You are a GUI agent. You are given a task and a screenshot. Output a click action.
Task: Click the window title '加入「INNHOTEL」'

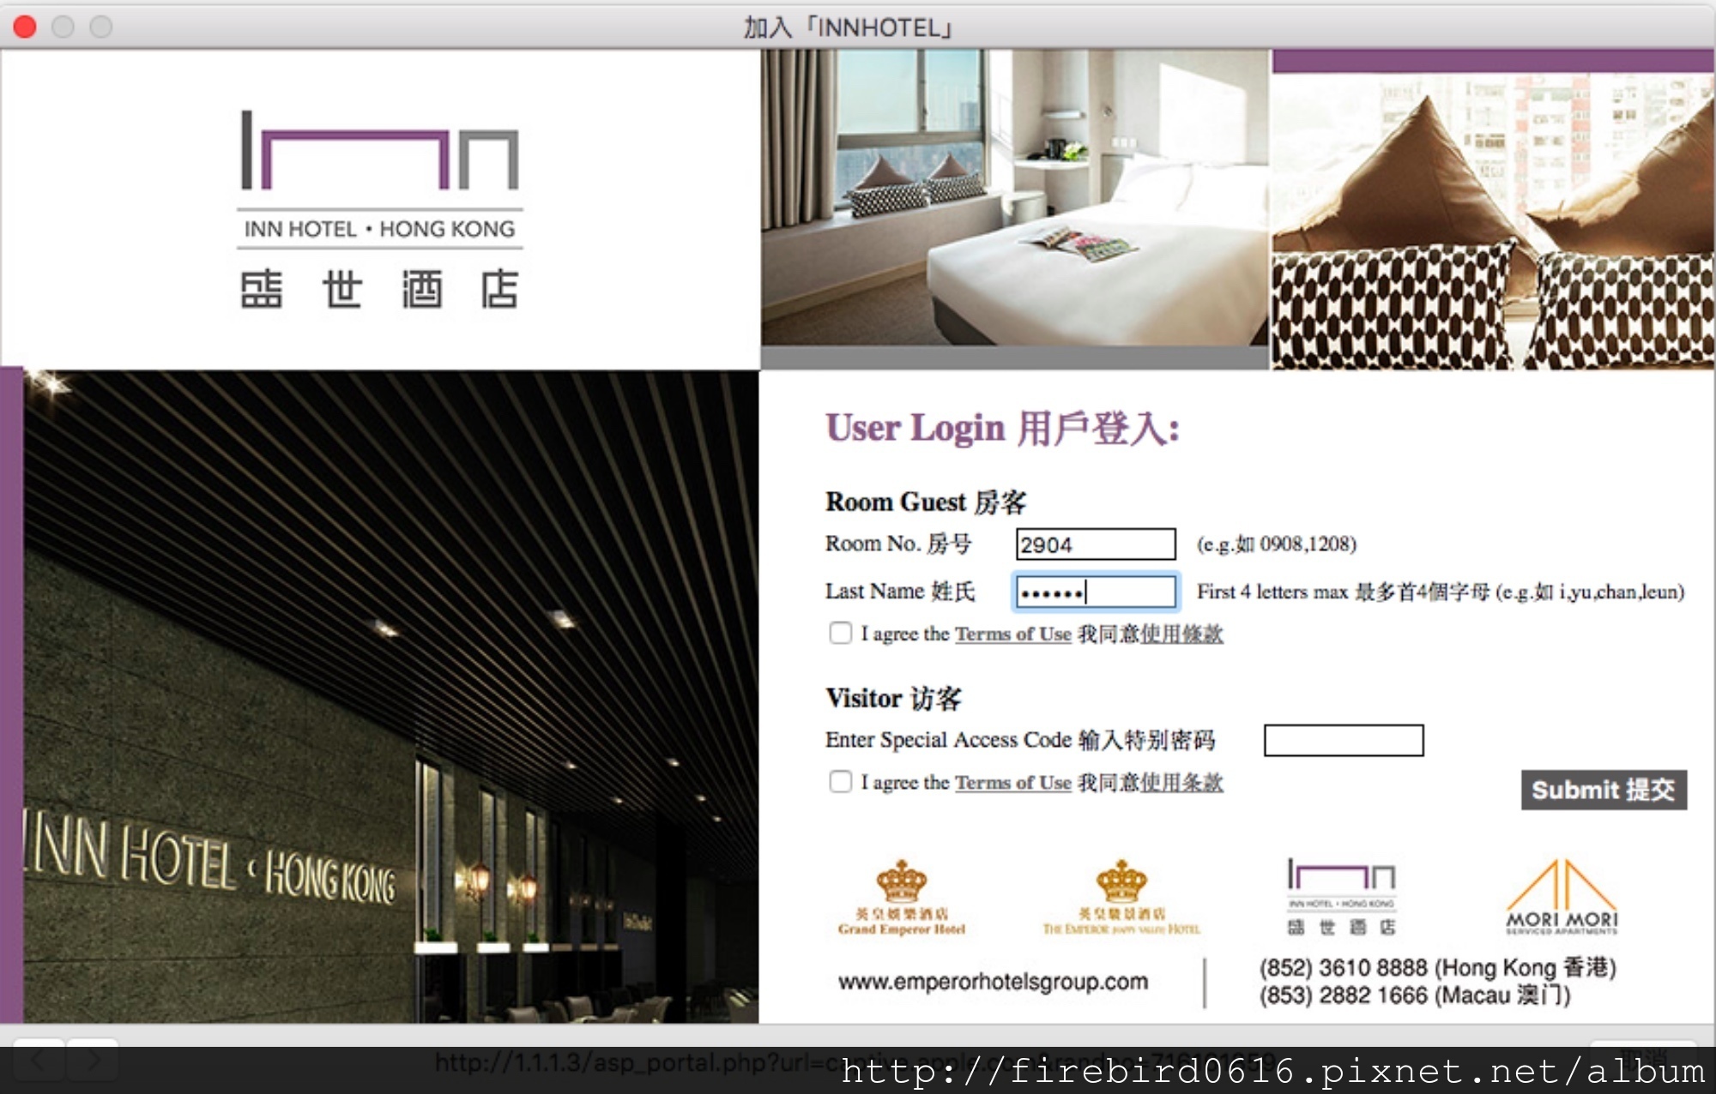pos(849,27)
